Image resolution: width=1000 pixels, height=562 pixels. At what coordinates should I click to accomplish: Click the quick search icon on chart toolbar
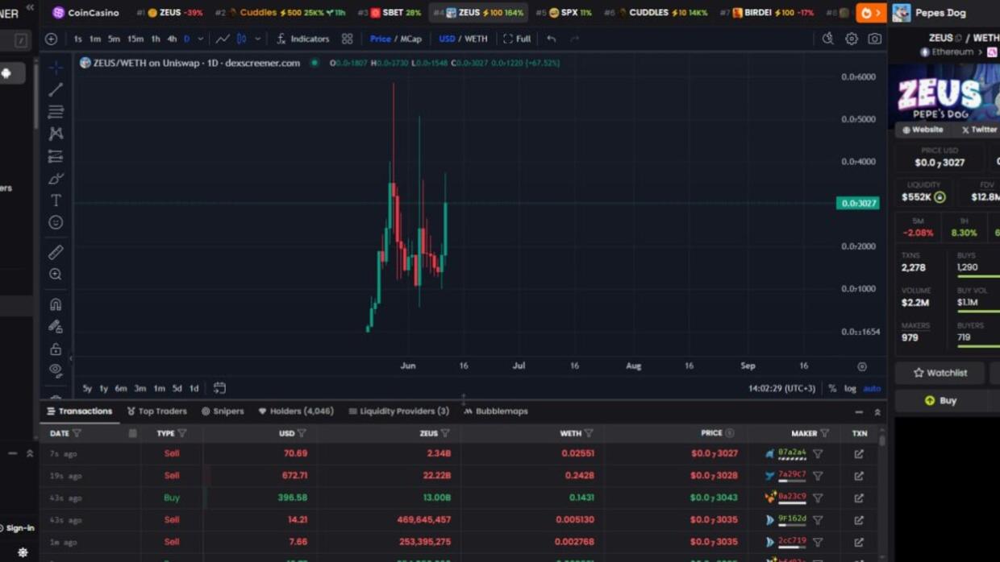pyautogui.click(x=827, y=39)
